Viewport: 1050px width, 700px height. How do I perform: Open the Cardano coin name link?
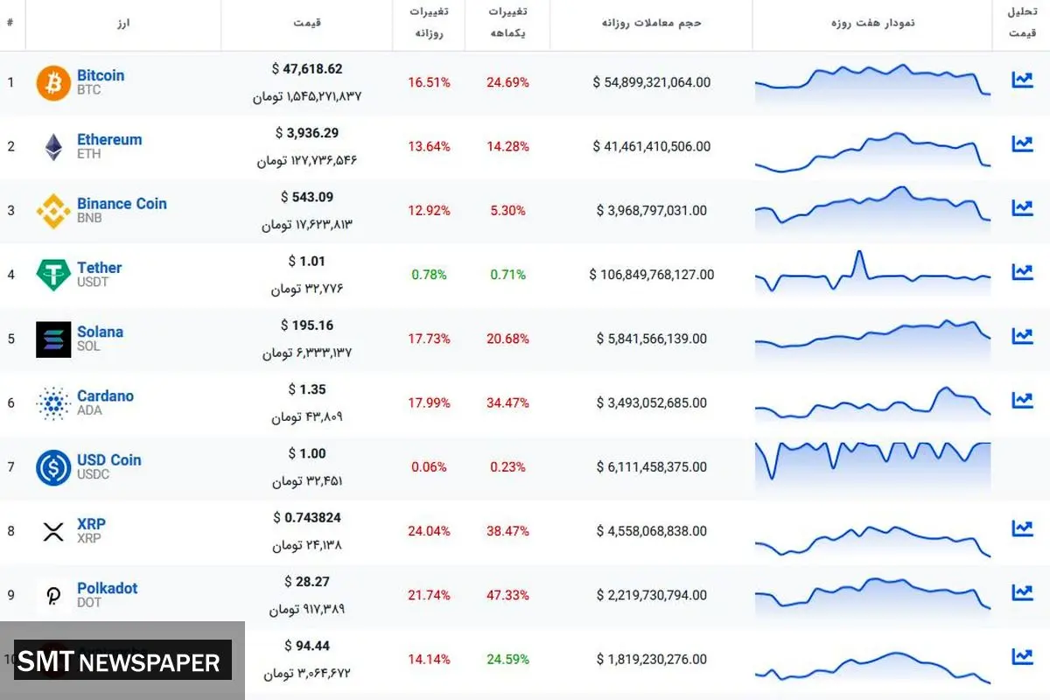pos(105,395)
